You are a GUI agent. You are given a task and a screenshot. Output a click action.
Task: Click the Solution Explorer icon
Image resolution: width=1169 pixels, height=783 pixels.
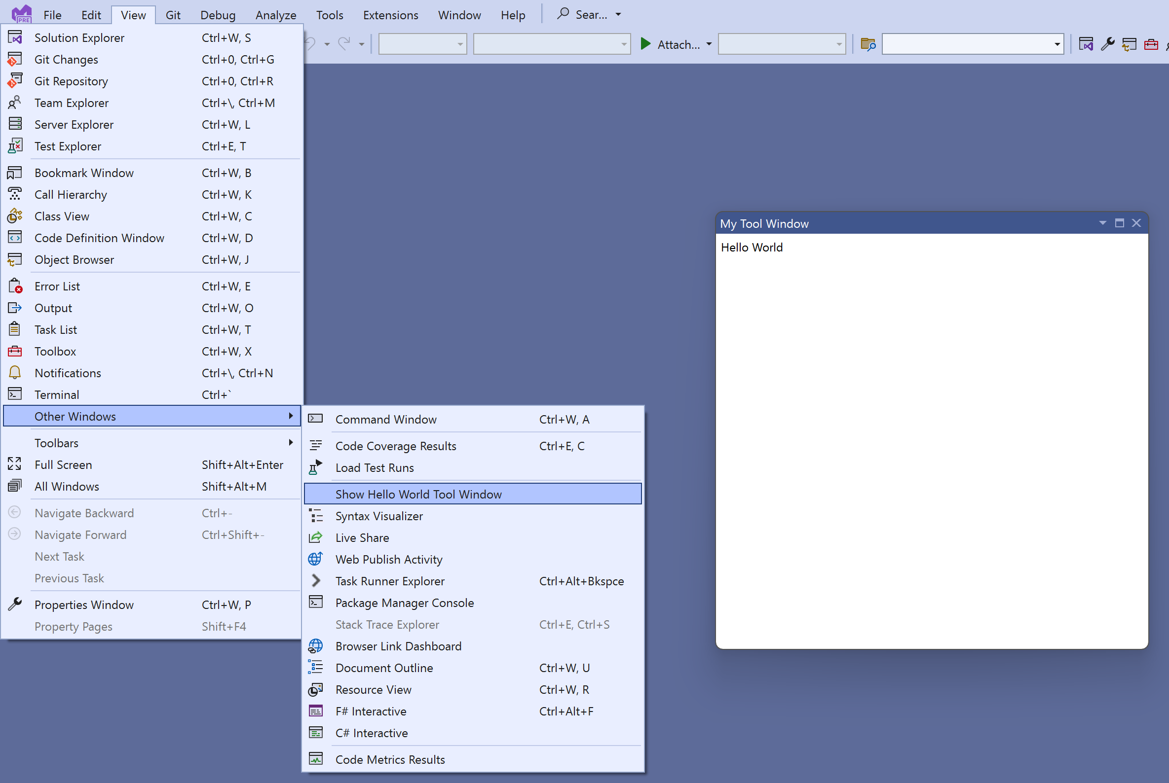tap(15, 36)
